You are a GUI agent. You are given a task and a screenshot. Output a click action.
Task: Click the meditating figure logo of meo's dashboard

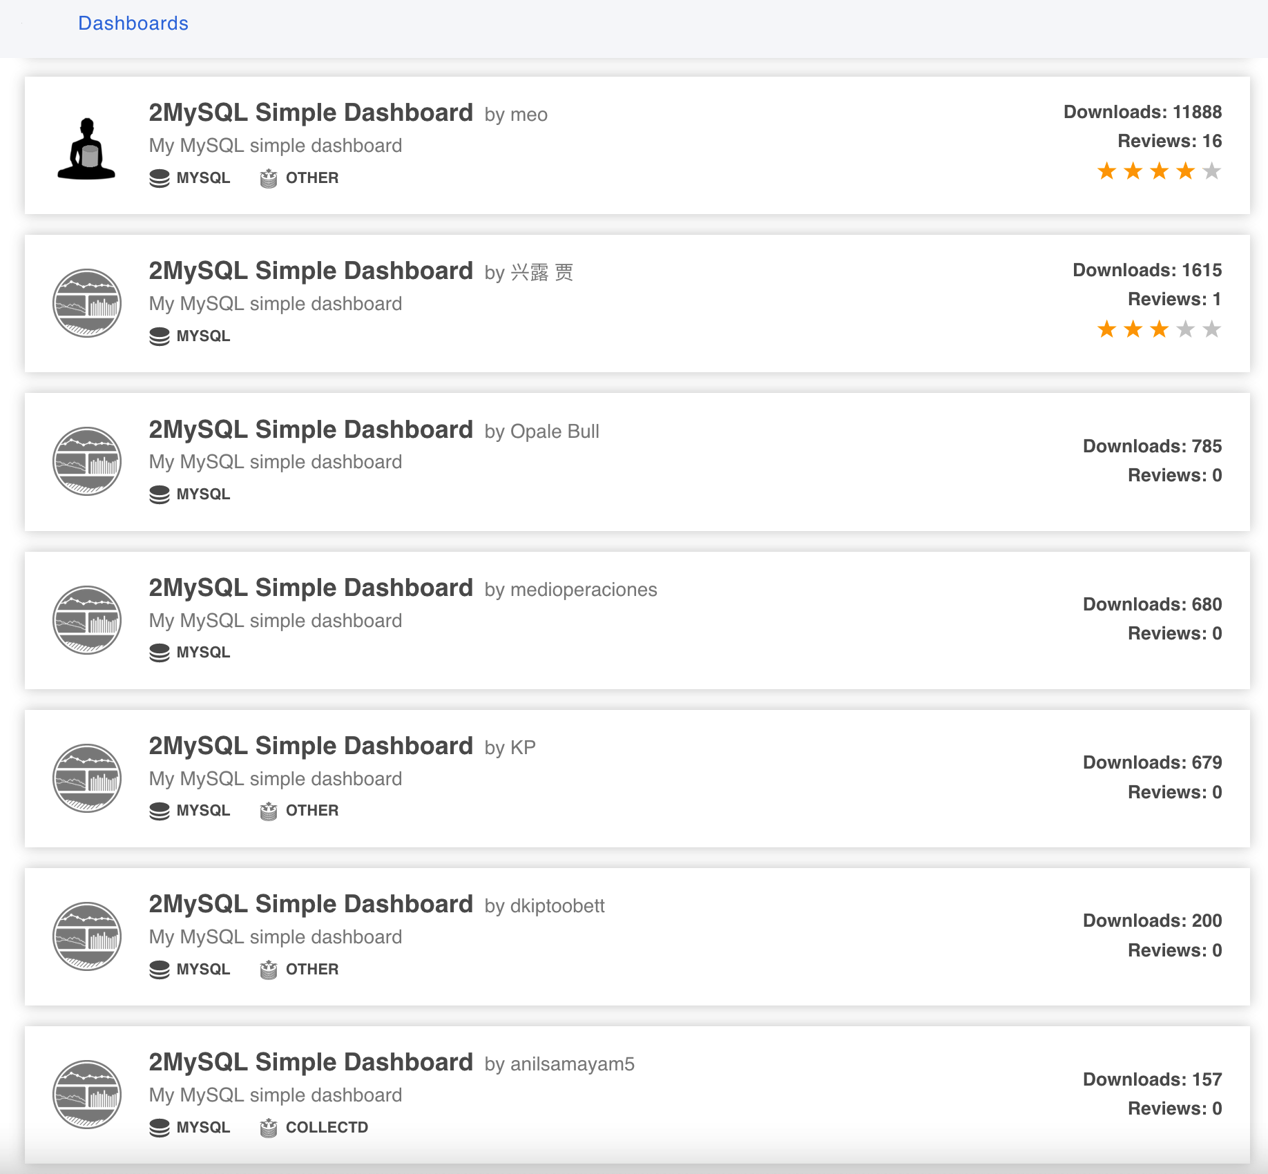pos(86,148)
